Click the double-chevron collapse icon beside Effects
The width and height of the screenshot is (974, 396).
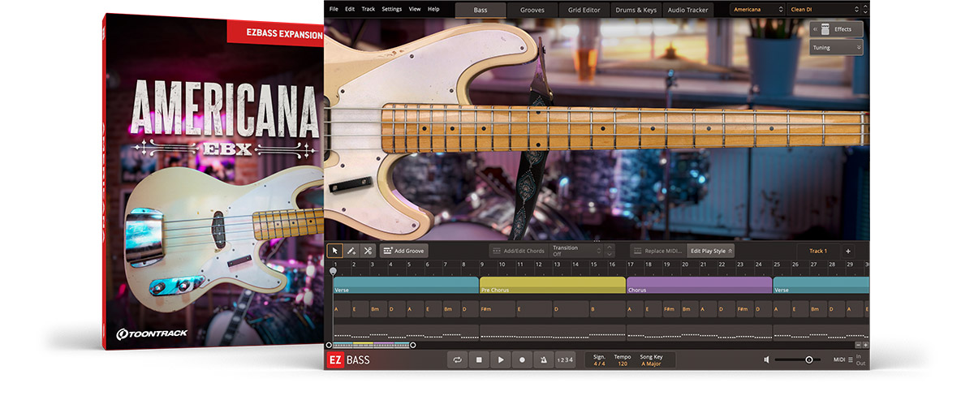click(815, 29)
